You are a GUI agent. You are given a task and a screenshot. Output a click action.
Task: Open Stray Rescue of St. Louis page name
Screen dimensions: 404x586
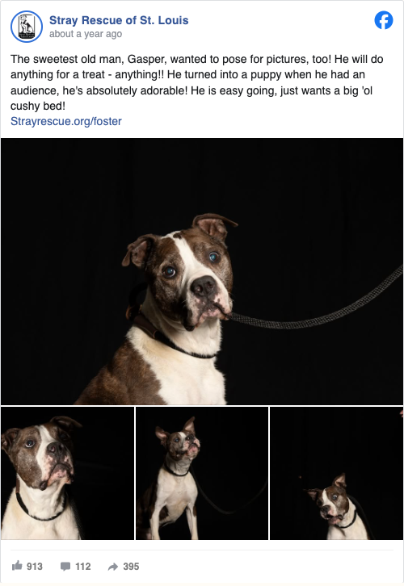119,20
